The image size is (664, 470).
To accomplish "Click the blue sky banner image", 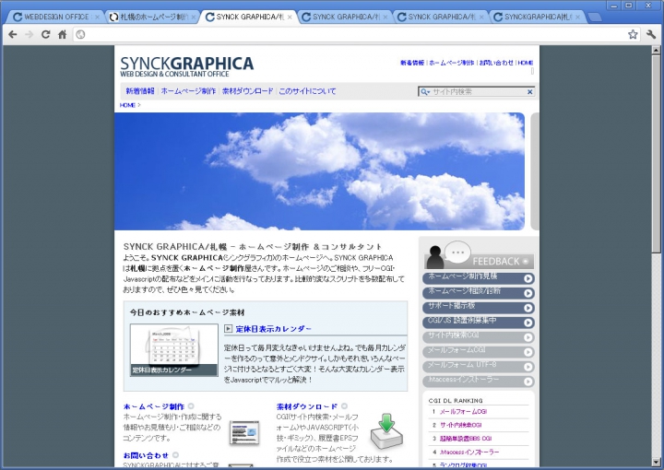I will coord(320,170).
